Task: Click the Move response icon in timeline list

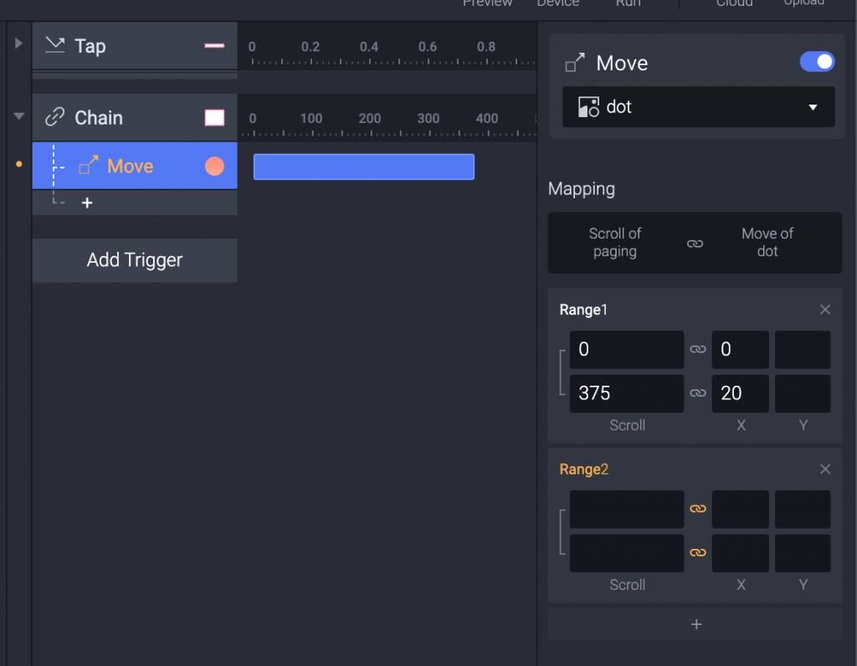Action: pyautogui.click(x=89, y=166)
